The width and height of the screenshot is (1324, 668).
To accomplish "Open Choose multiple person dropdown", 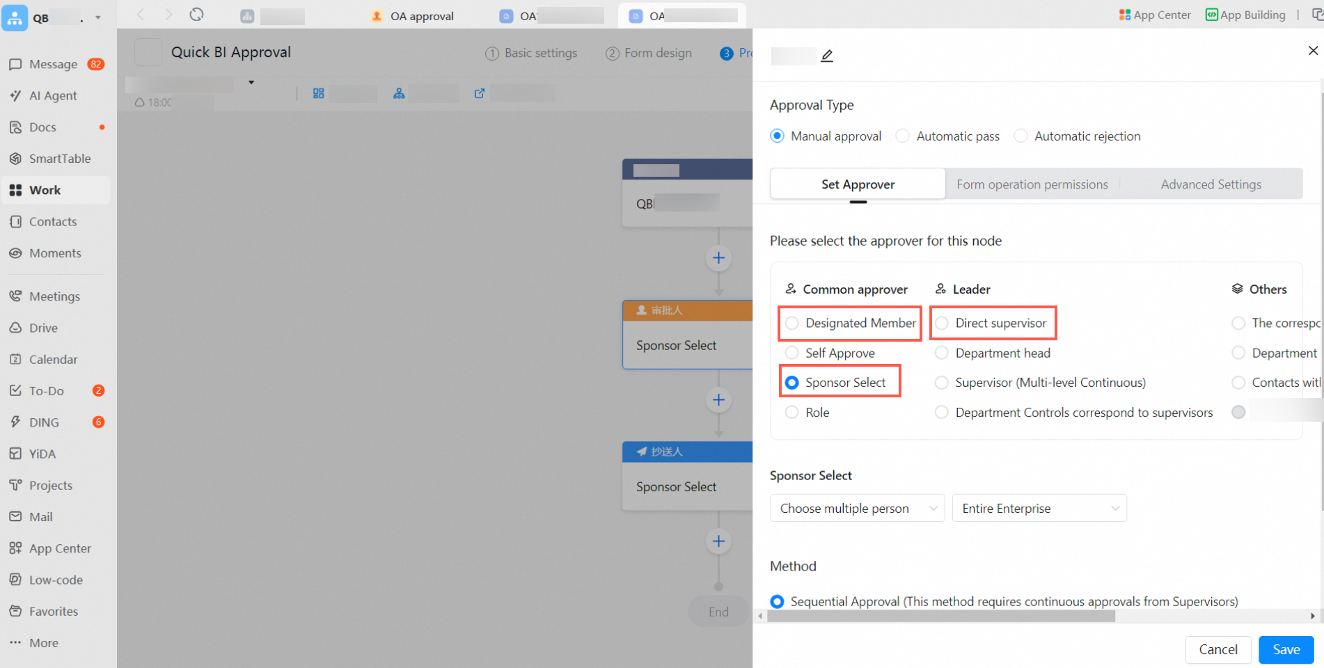I will [858, 508].
